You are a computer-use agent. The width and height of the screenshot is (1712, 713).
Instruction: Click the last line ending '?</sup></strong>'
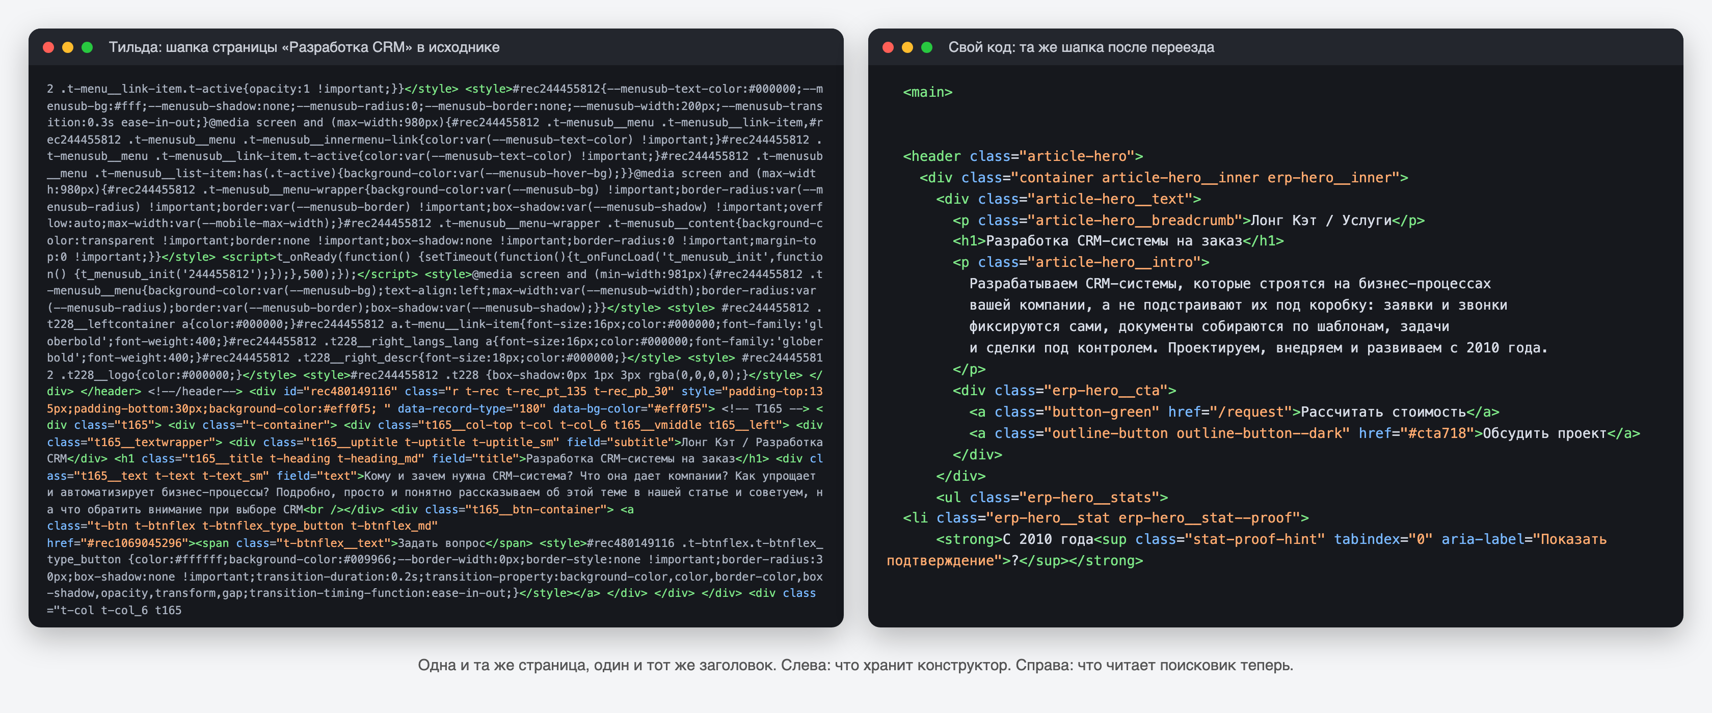pyautogui.click(x=1015, y=560)
